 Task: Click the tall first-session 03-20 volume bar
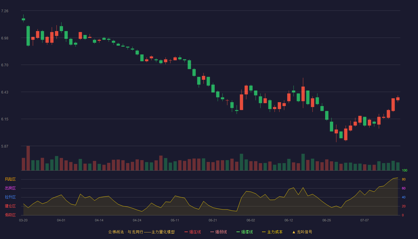(x=28, y=158)
